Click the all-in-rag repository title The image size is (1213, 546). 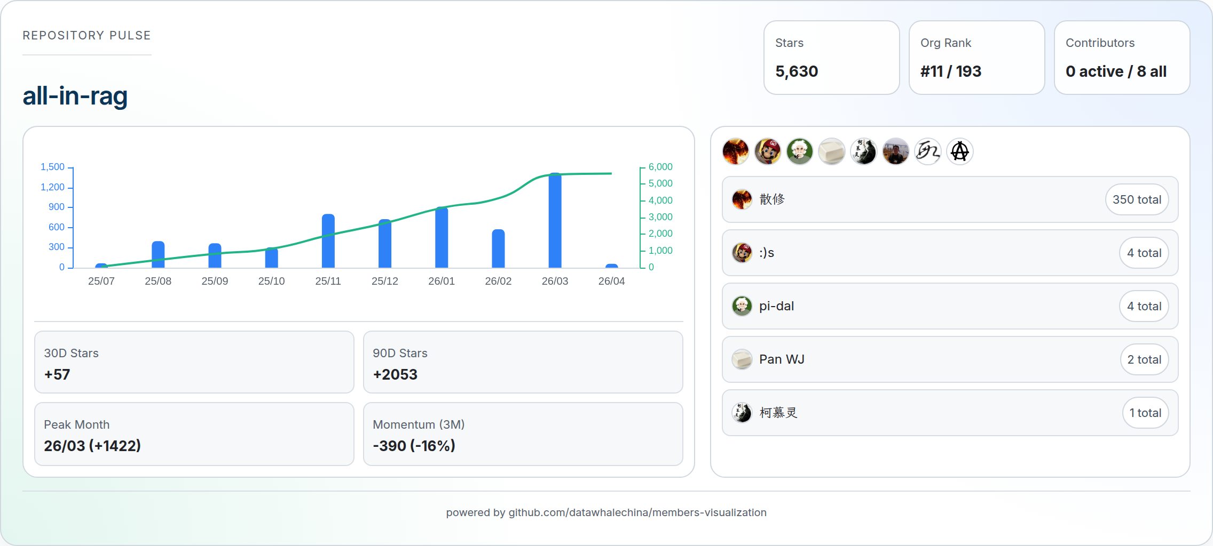(75, 96)
